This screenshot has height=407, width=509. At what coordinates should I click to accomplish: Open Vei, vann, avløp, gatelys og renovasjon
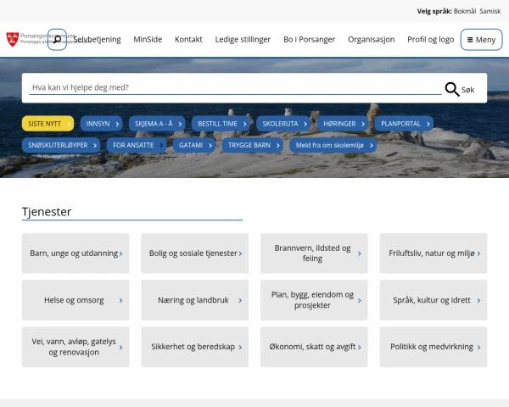(x=76, y=347)
